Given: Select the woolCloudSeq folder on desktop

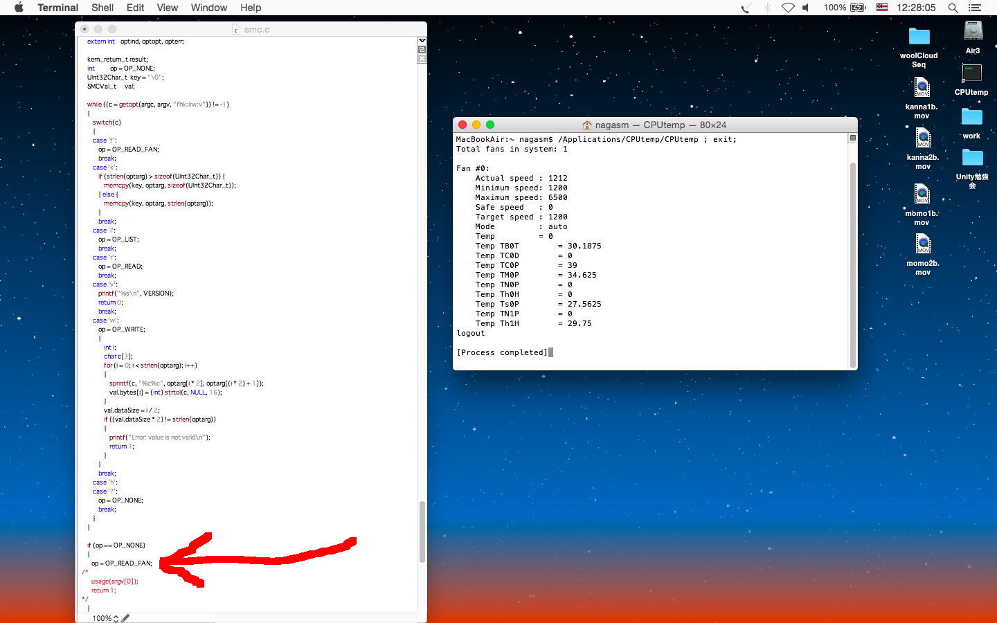Looking at the screenshot, I should pos(919,37).
